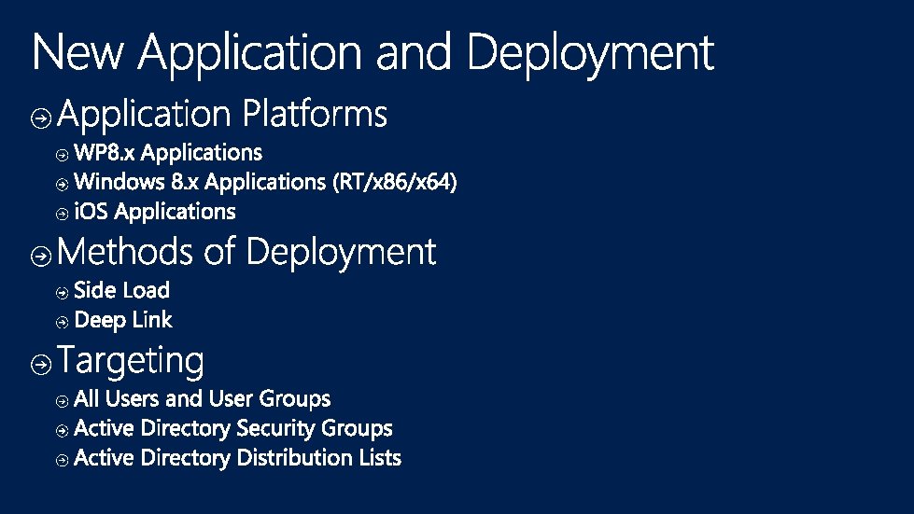Select the slide title New Application and Deployment
Screen dimensions: 914x514
(373, 54)
